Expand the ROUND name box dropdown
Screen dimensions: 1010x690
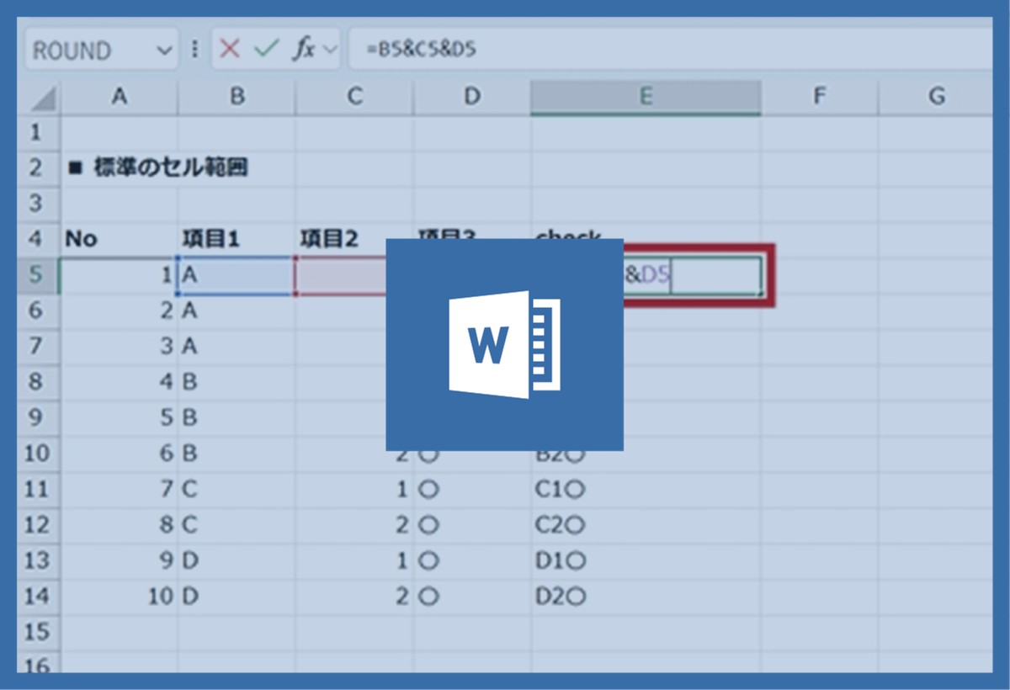[x=163, y=50]
